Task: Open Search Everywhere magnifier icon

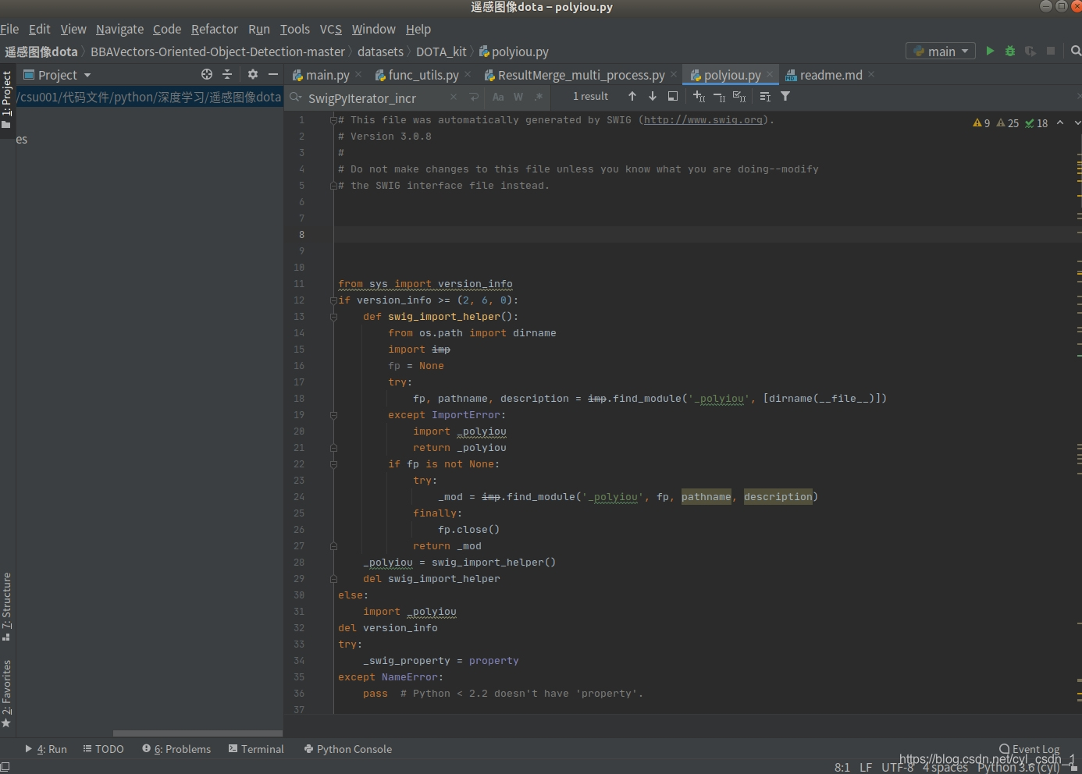Action: click(x=1076, y=51)
